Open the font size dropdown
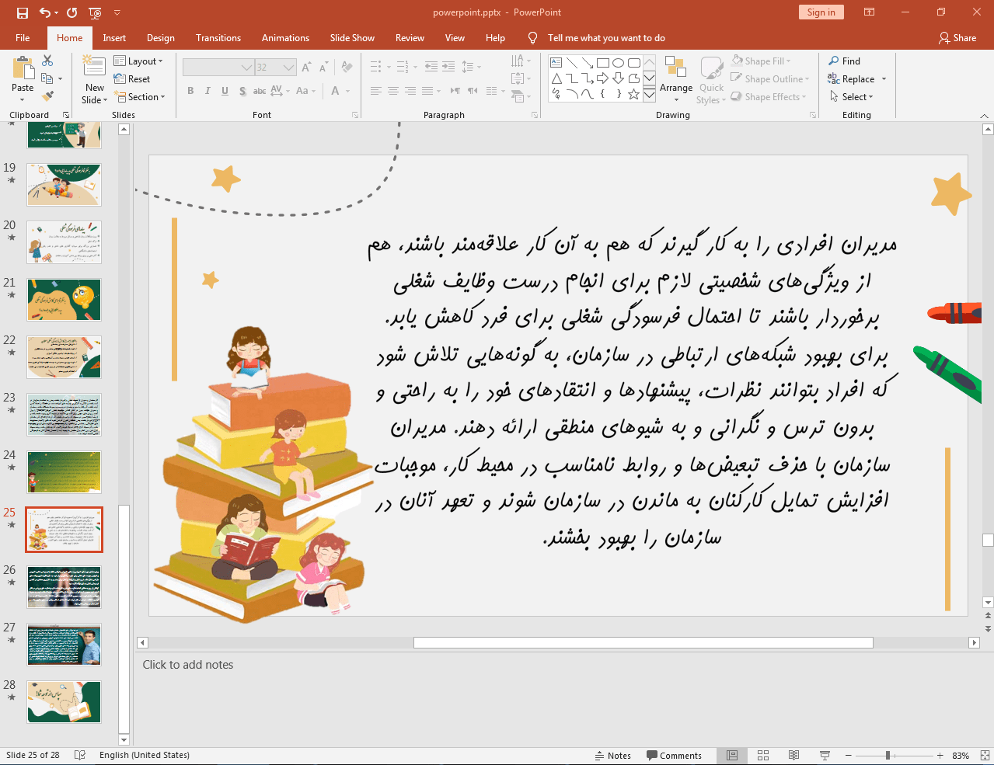The width and height of the screenshot is (994, 765). 287,67
